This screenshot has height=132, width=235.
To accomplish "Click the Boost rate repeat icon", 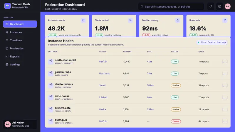I will pyautogui.click(x=225, y=20).
